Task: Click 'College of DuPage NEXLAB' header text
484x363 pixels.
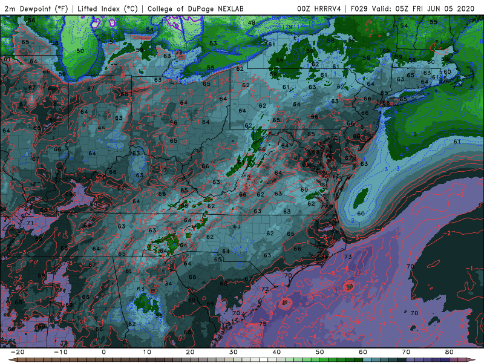Action: coord(195,9)
